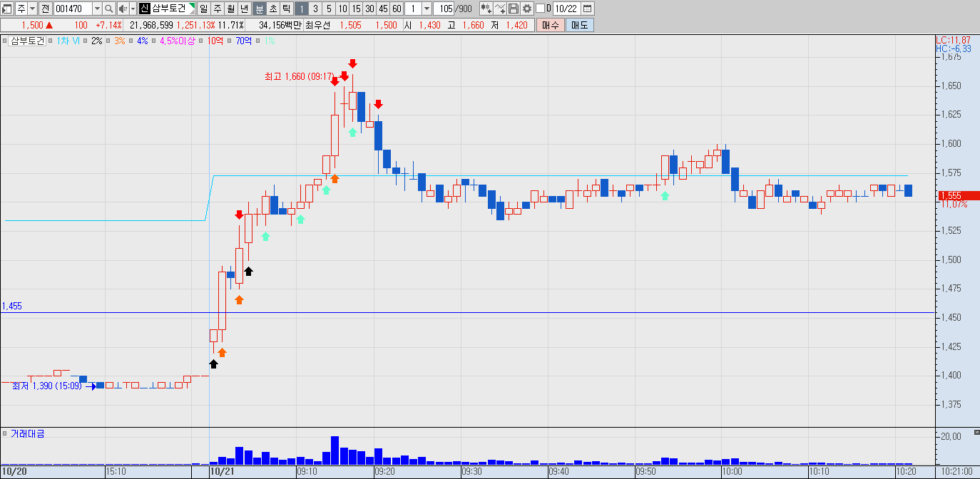Open chart settings with the gear icon
Viewport: 980px width, 479px height.
[526, 9]
